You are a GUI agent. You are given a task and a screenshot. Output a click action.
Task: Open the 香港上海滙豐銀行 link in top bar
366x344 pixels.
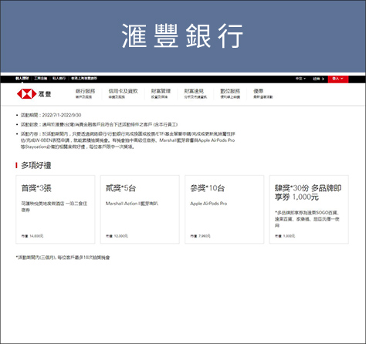pyautogui.click(x=84, y=79)
